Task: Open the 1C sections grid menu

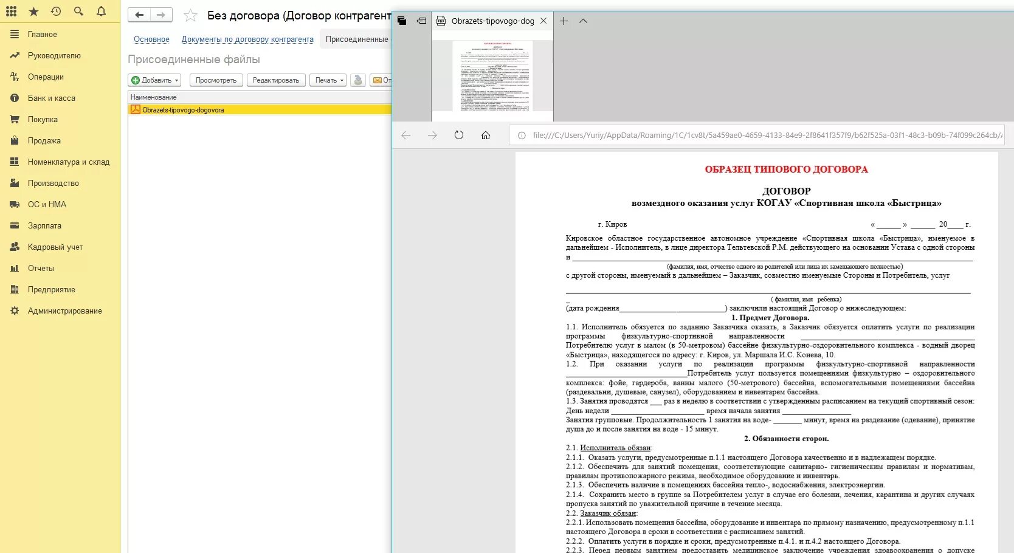Action: coord(11,12)
